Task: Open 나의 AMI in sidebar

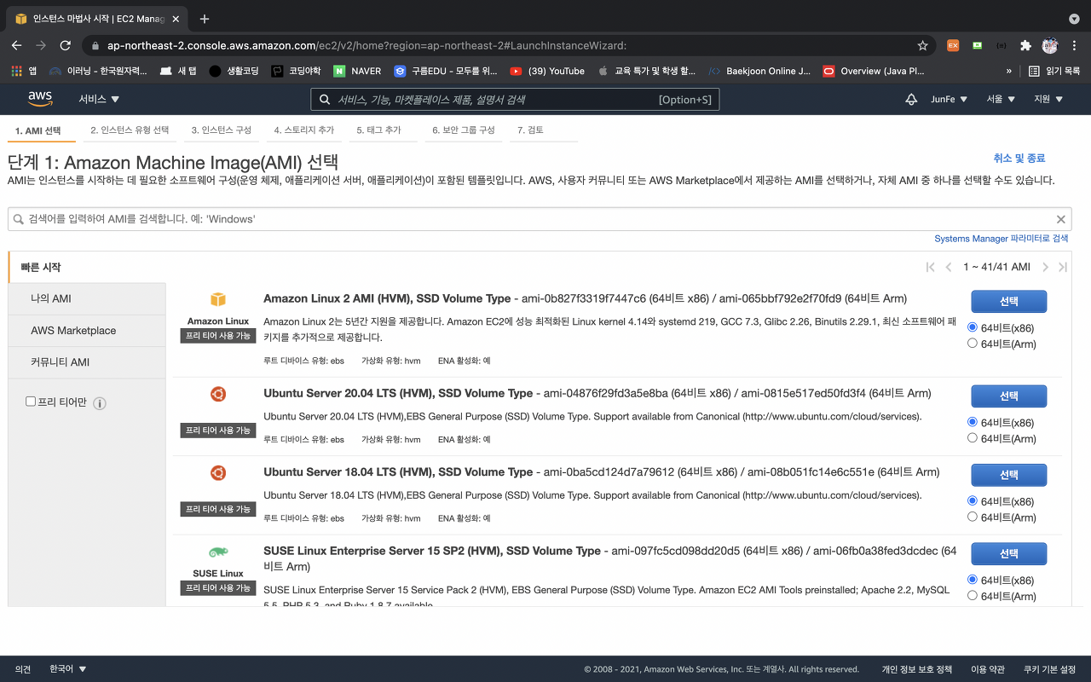Action: coord(87,298)
